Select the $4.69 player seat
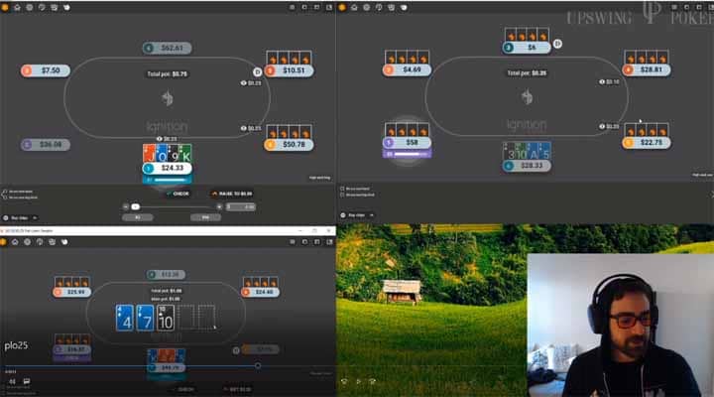Screen dimensions: 714x397 [407, 69]
